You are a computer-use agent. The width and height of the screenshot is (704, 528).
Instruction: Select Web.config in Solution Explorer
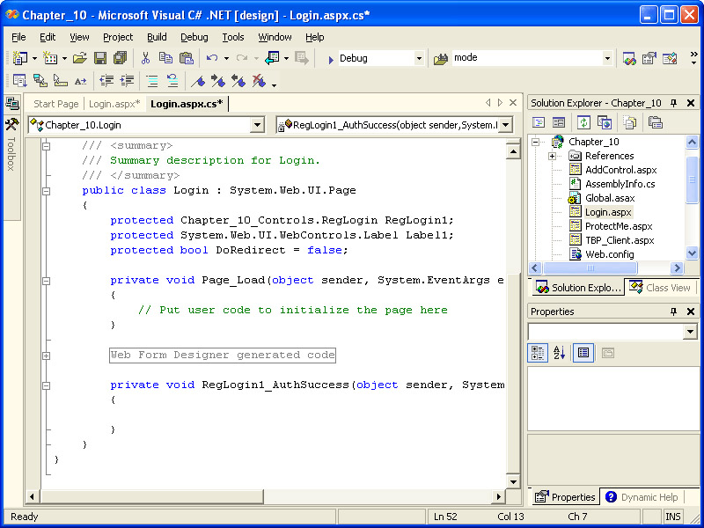[608, 254]
